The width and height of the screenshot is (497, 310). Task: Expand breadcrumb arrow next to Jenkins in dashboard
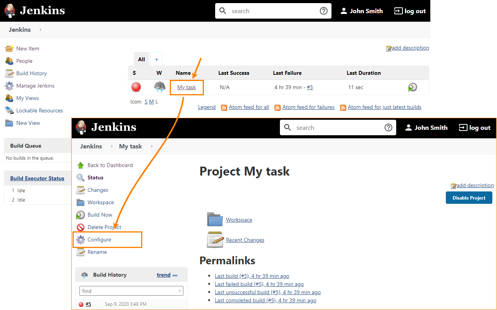(40, 29)
